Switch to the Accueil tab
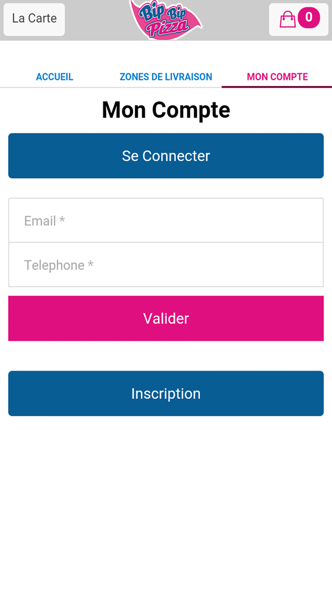This screenshot has height=590, width=332. point(55,77)
